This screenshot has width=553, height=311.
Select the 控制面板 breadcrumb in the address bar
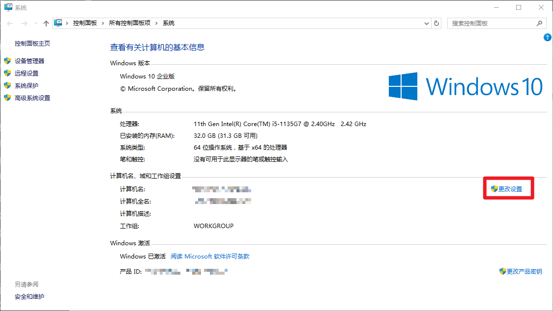click(x=85, y=23)
